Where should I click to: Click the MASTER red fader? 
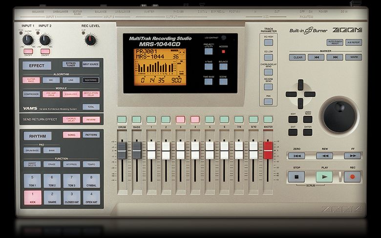click(268, 151)
